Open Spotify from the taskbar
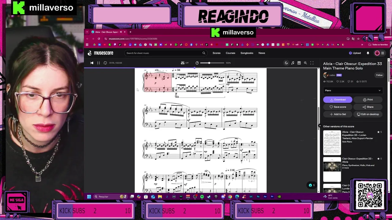392x220 pixels. [202, 196]
